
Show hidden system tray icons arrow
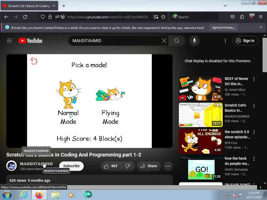click(222, 195)
